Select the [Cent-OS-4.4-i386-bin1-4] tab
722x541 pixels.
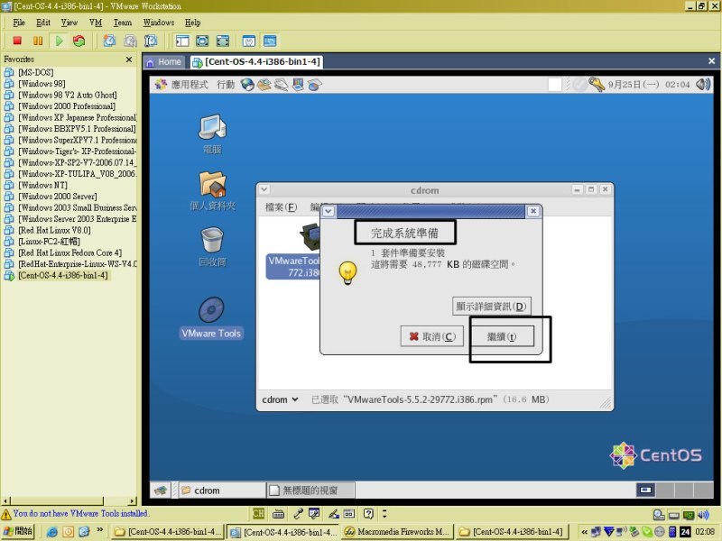point(256,62)
